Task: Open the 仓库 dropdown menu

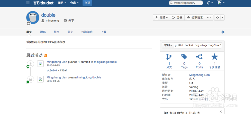Action: click(x=74, y=3)
